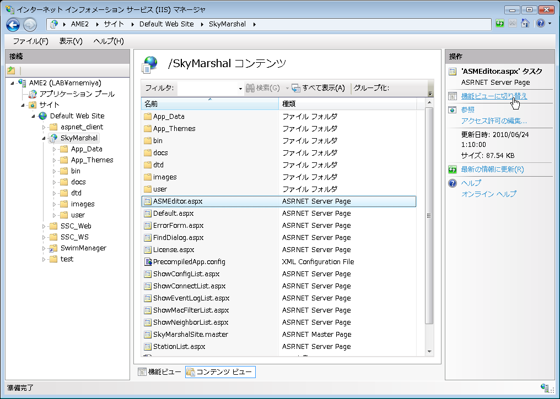Screen dimensions: 560x399
Task: Click the SkyMarshalSite.master file icon
Action: (x=148, y=335)
